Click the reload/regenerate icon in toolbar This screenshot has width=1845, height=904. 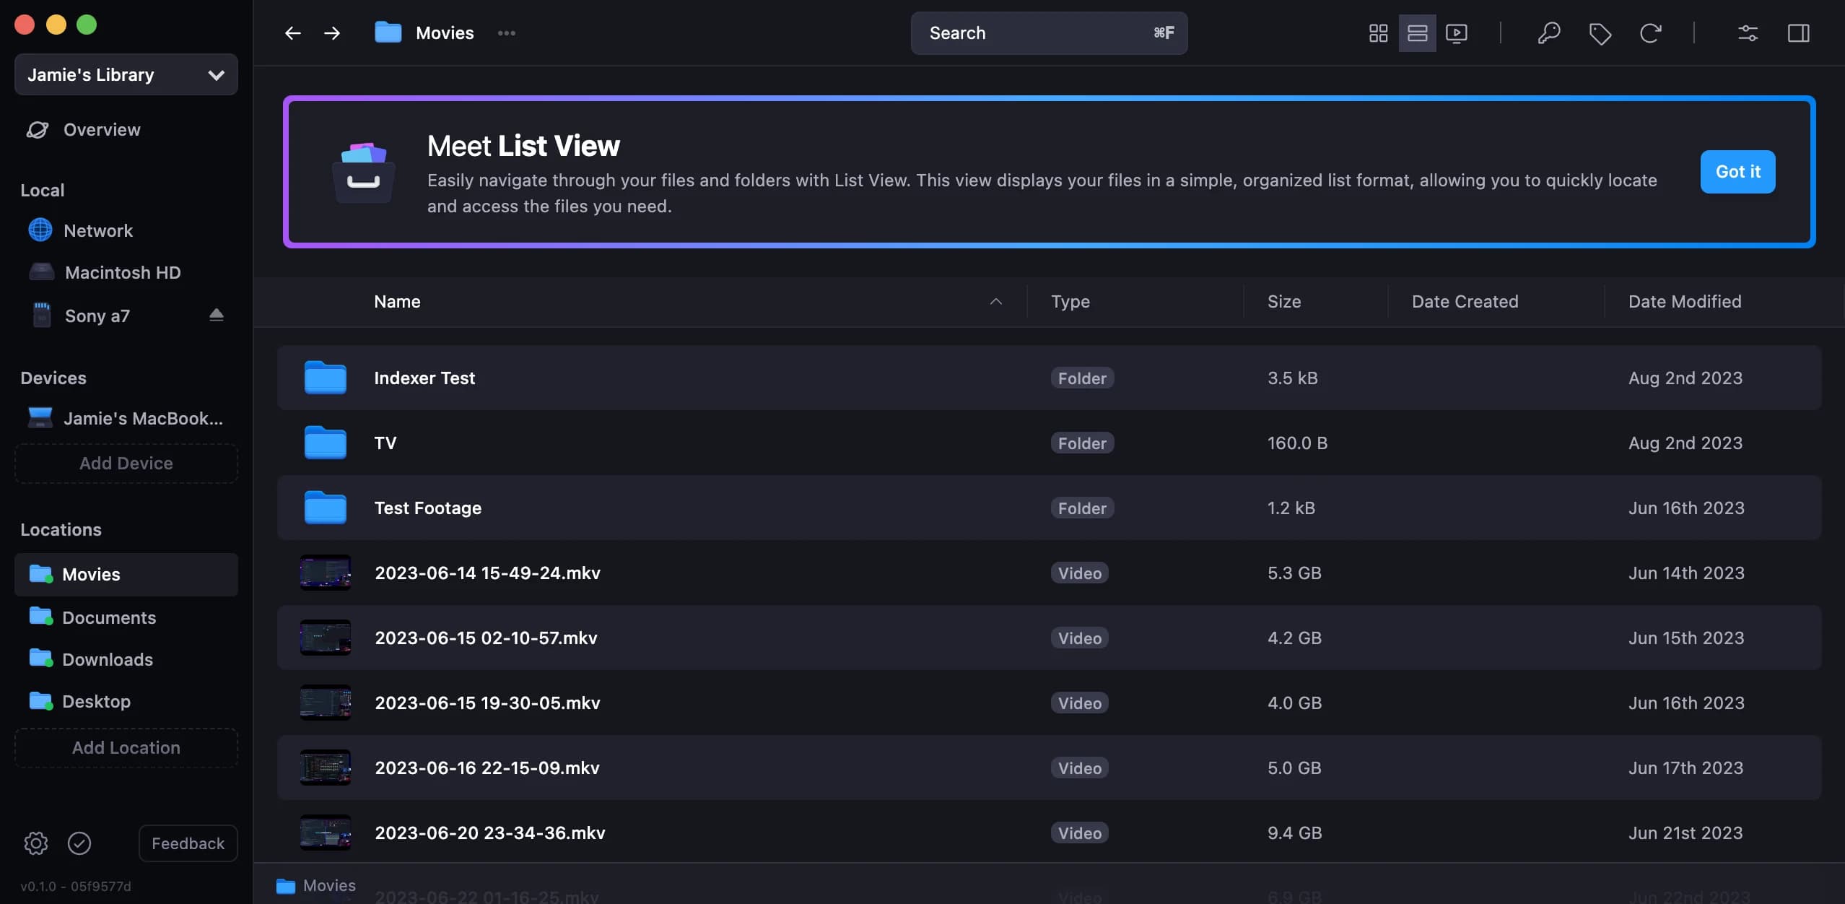click(1650, 33)
